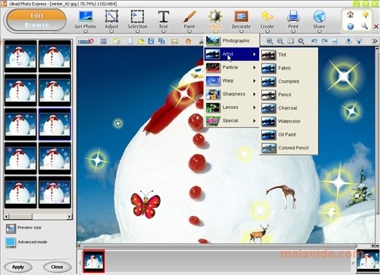Image resolution: width=380 pixels, height=275 pixels.
Task: Open the dropdown arrow under Selection
Action: [x=137, y=32]
